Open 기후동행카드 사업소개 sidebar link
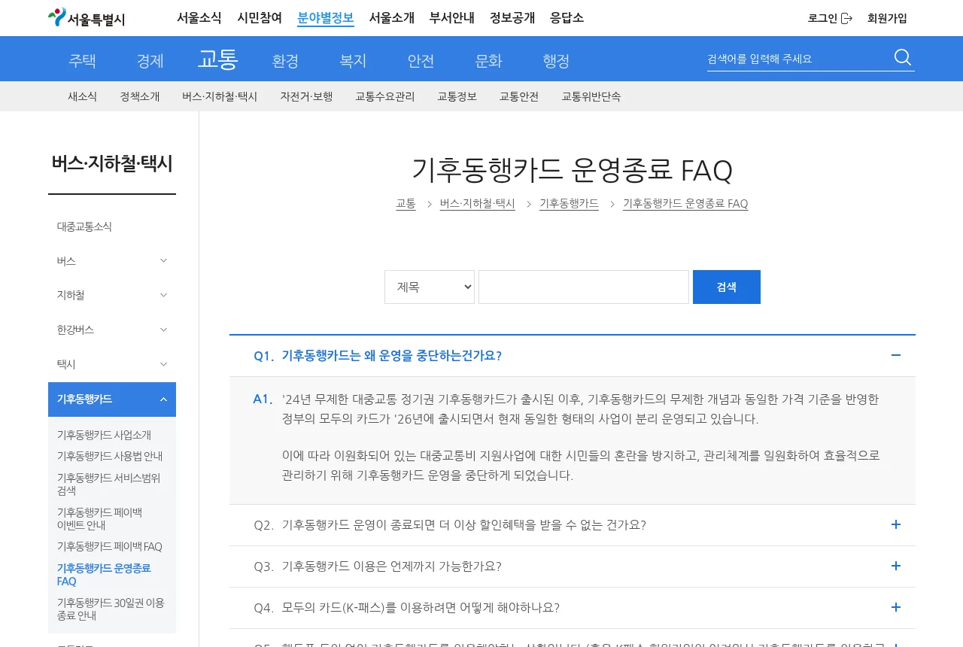Screen dimensions: 963x647 point(104,435)
